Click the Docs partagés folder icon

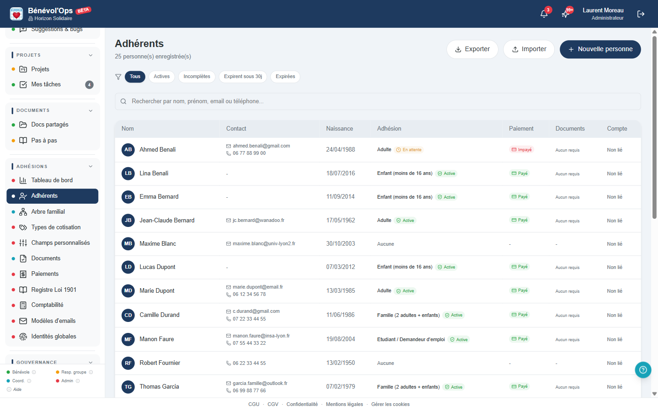[x=23, y=125]
